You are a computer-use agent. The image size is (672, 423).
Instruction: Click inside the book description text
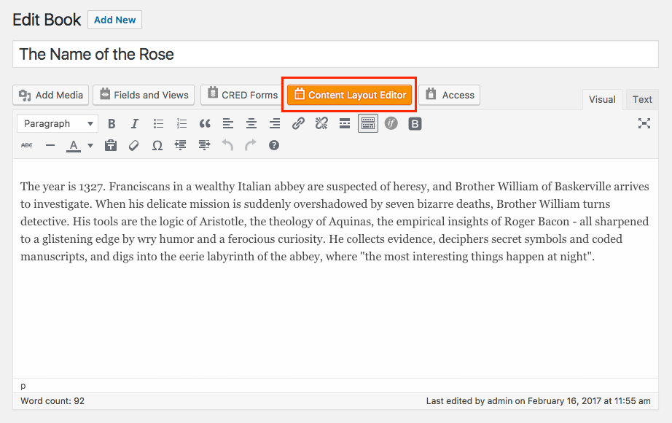[335, 222]
